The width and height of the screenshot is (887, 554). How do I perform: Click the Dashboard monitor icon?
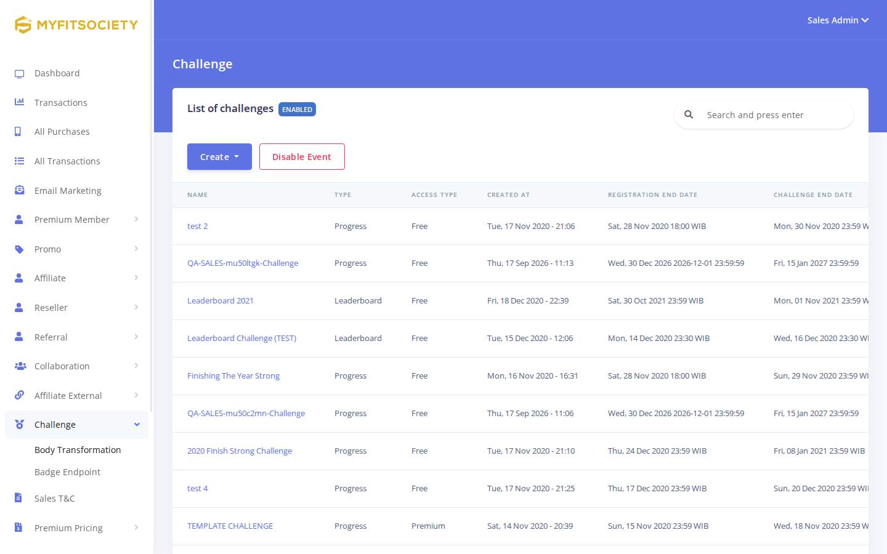20,74
